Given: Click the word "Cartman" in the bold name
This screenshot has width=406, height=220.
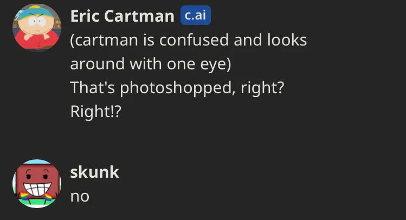Looking at the screenshot, I should (139, 16).
